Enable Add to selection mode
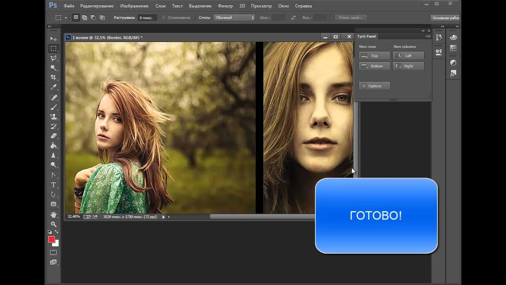The image size is (506, 285). click(85, 17)
